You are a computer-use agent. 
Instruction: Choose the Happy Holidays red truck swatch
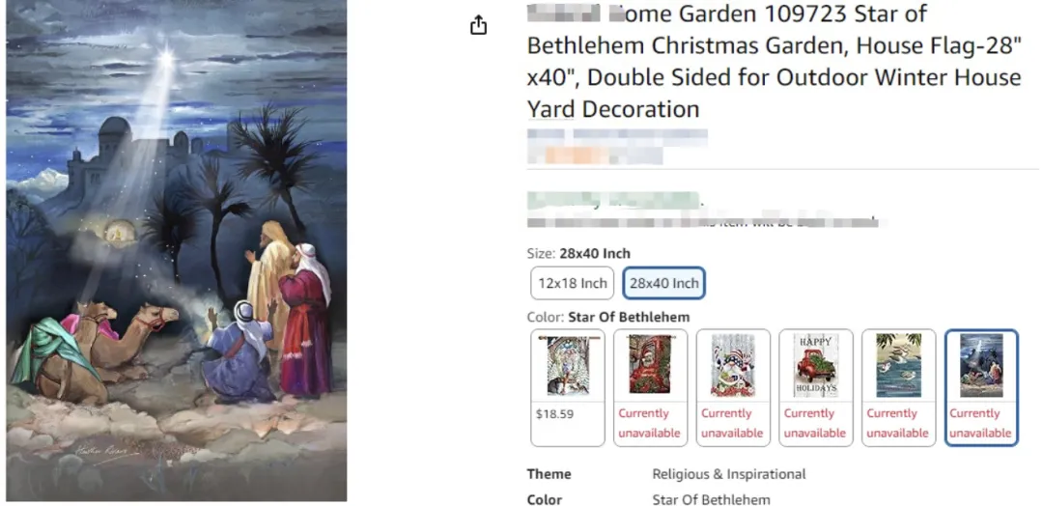815,387
